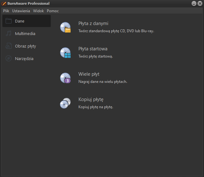Open the Widok menu

coord(38,11)
